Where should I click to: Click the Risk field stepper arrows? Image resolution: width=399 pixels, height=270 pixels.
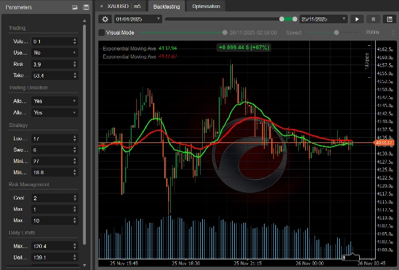click(74, 64)
